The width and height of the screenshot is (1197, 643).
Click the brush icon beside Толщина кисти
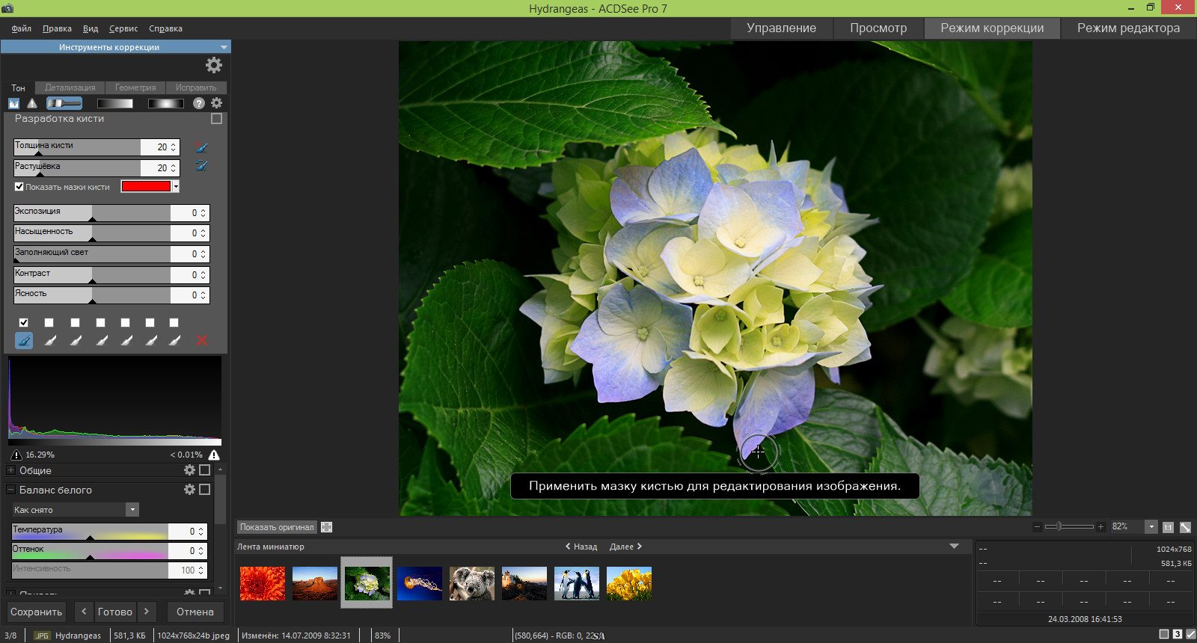pos(200,147)
